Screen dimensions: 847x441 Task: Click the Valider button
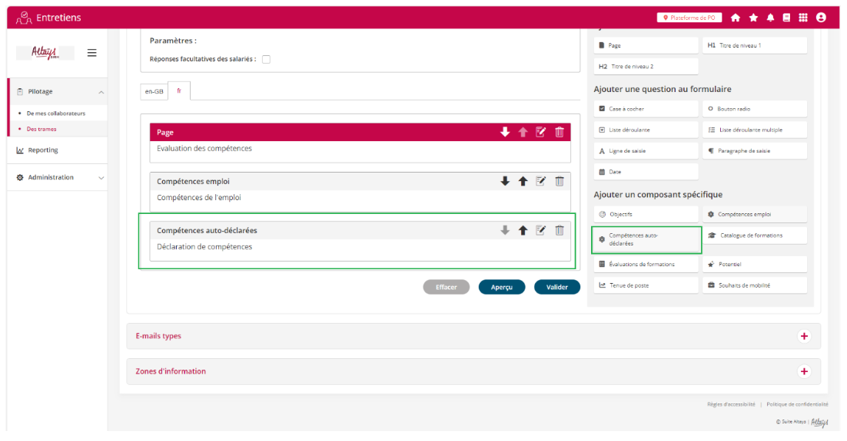click(x=556, y=287)
